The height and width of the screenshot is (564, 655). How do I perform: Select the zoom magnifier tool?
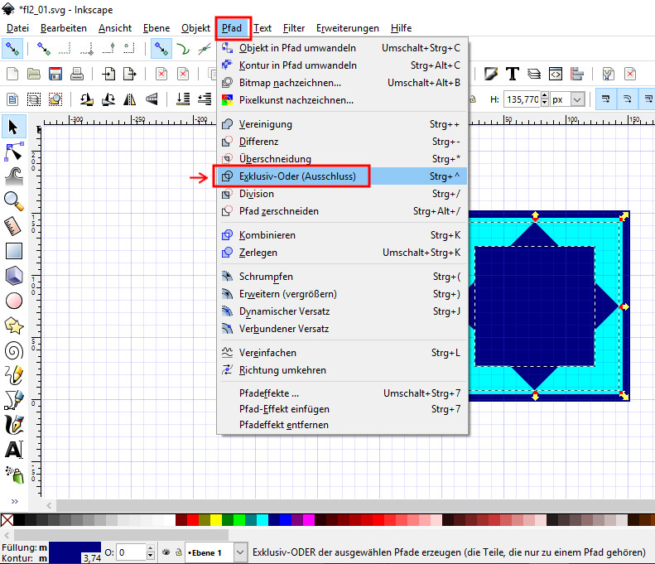13,200
